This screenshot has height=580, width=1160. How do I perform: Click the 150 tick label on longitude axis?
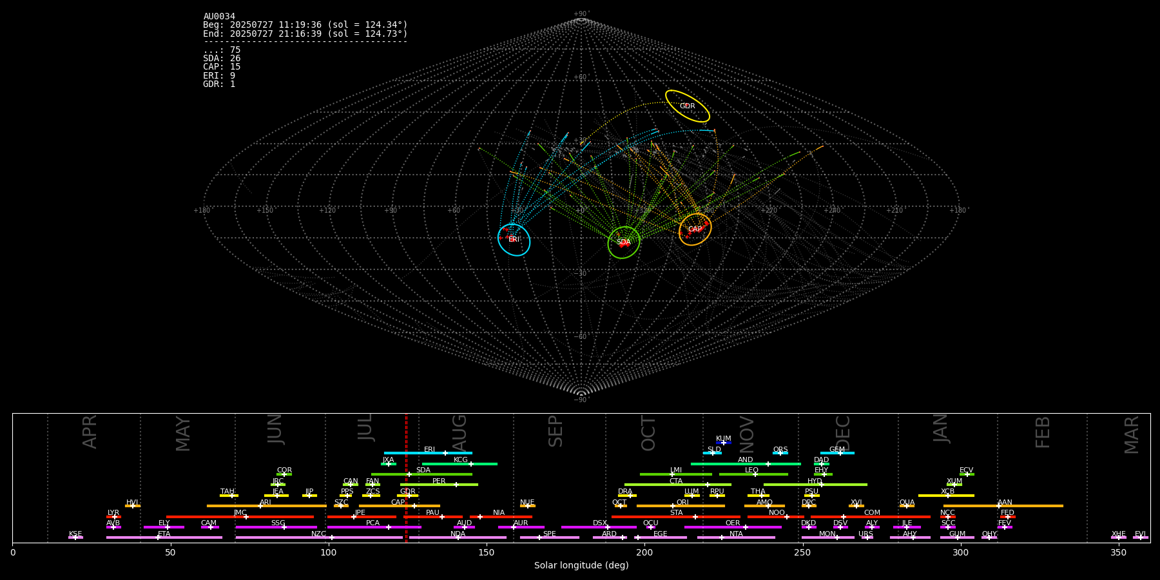(x=487, y=553)
